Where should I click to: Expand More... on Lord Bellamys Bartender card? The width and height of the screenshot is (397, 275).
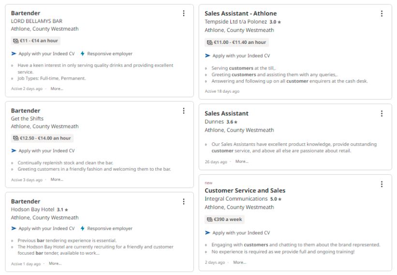(x=57, y=89)
